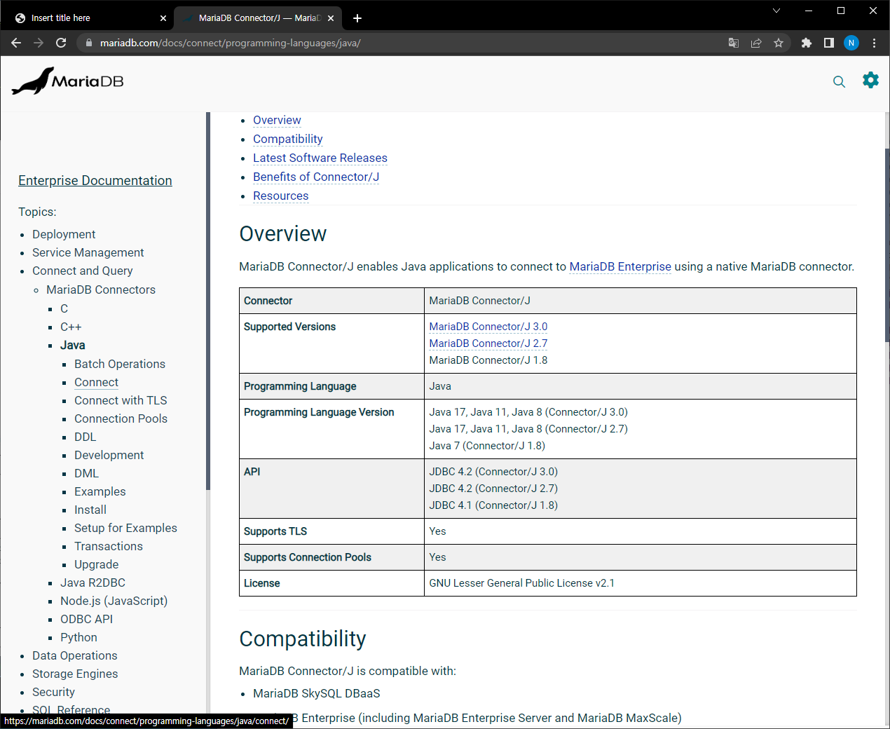Open the site search magnifier icon
This screenshot has height=729, width=890.
839,81
